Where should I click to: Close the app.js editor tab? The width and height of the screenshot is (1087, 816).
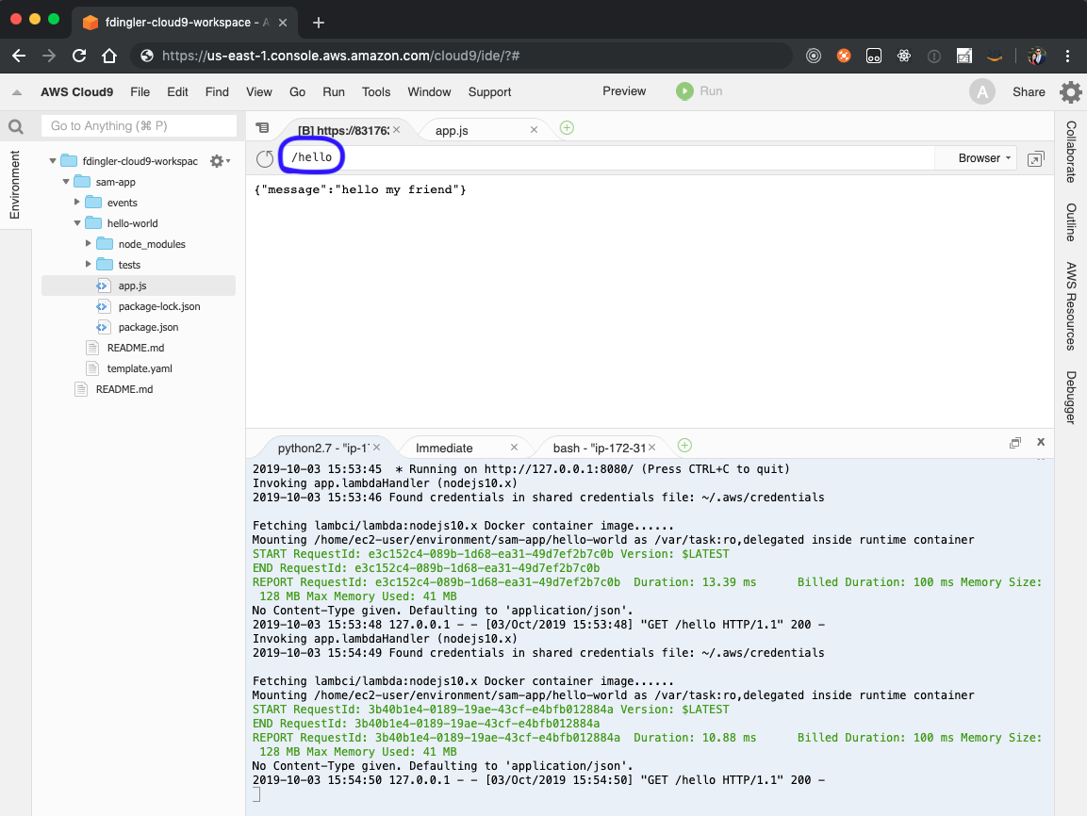tap(534, 129)
